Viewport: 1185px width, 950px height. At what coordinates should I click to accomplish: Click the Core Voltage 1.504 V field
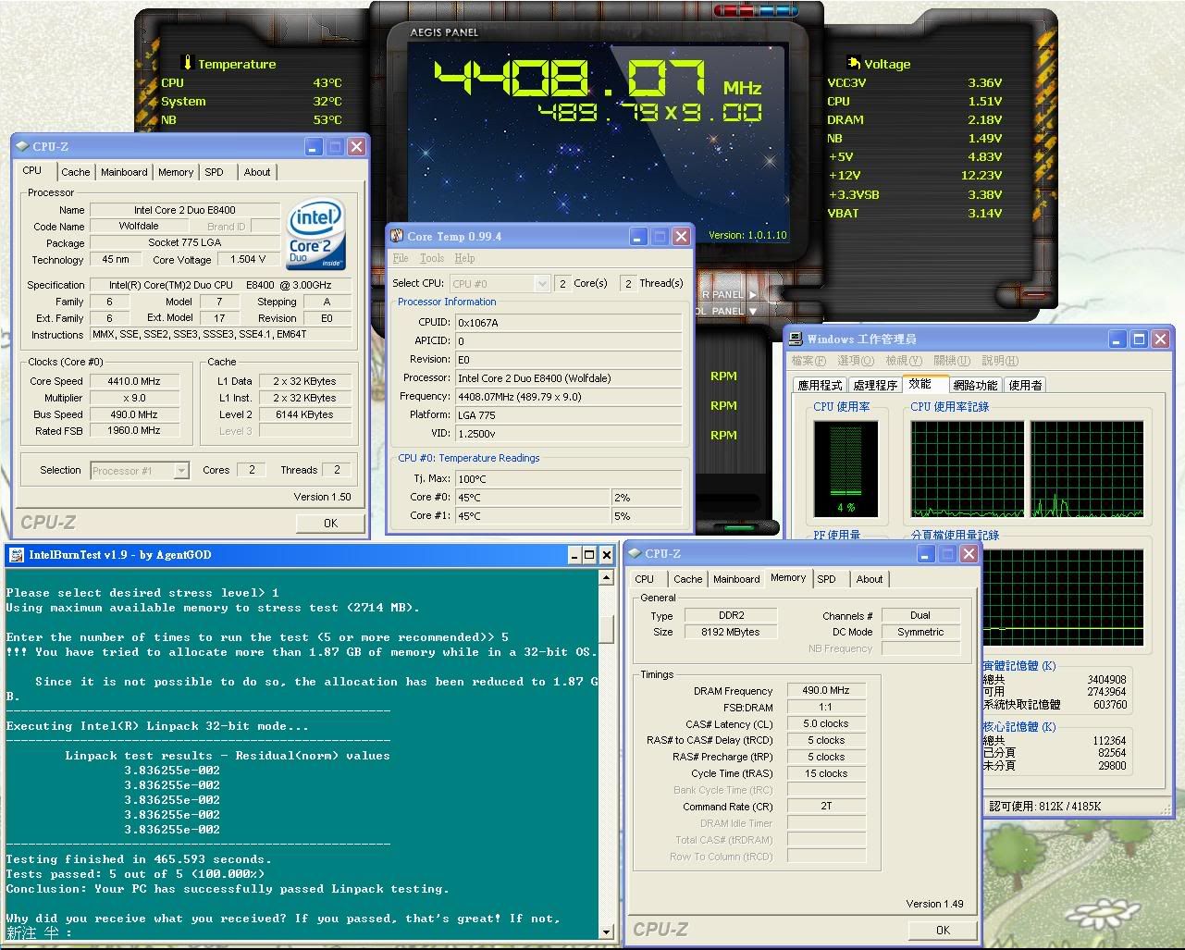pyautogui.click(x=248, y=260)
